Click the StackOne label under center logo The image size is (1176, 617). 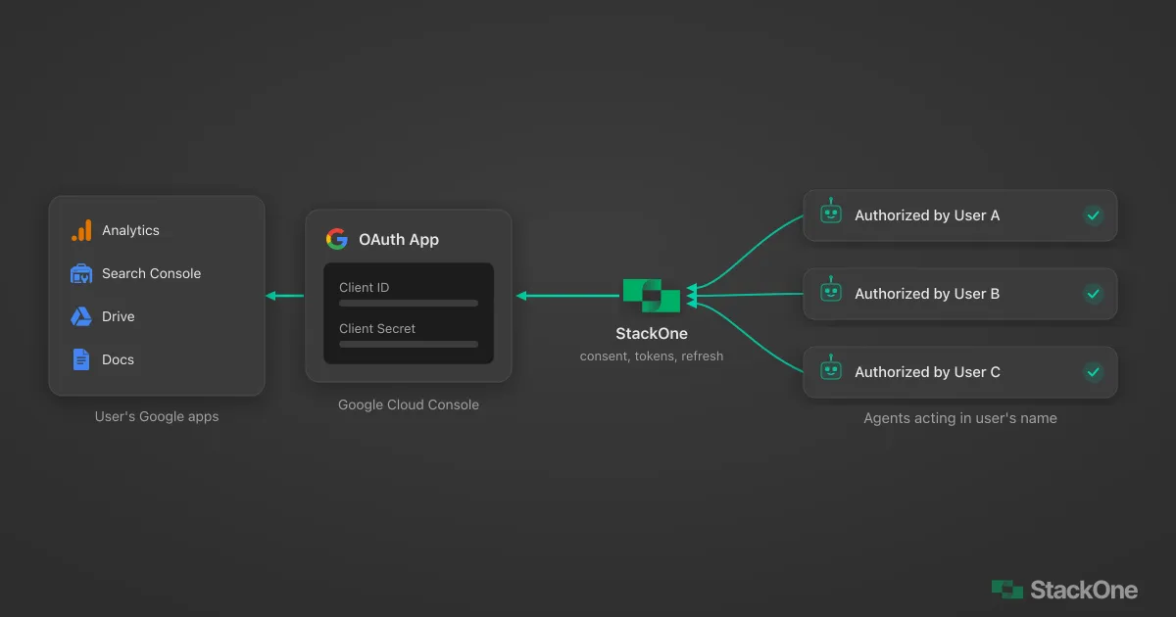point(652,333)
